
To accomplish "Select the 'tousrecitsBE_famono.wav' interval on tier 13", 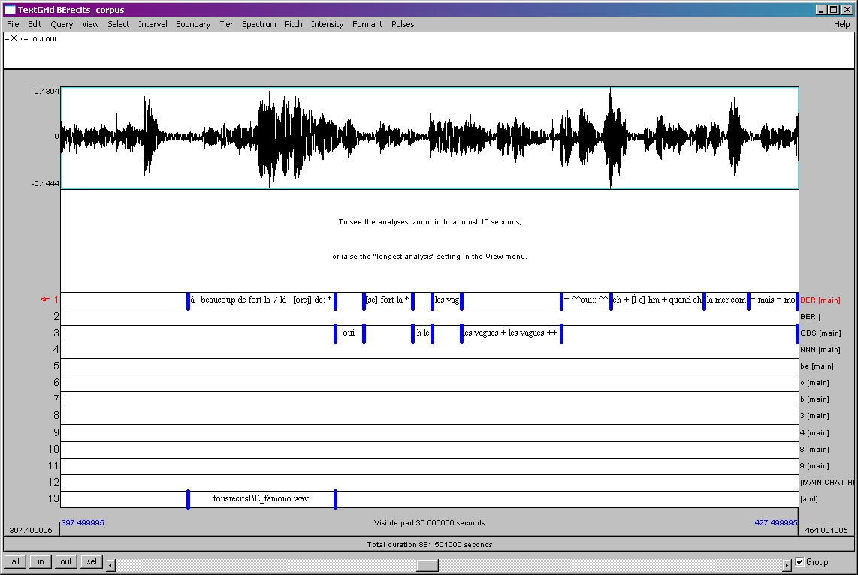I will 261,498.
